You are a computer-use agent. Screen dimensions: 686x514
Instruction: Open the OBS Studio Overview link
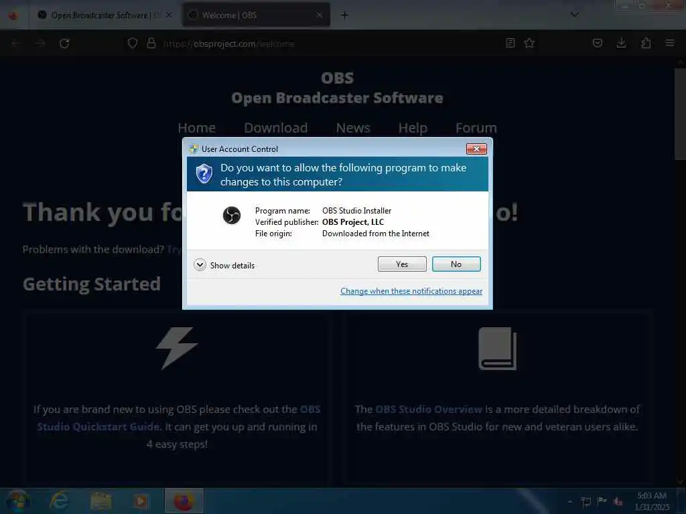[429, 409]
